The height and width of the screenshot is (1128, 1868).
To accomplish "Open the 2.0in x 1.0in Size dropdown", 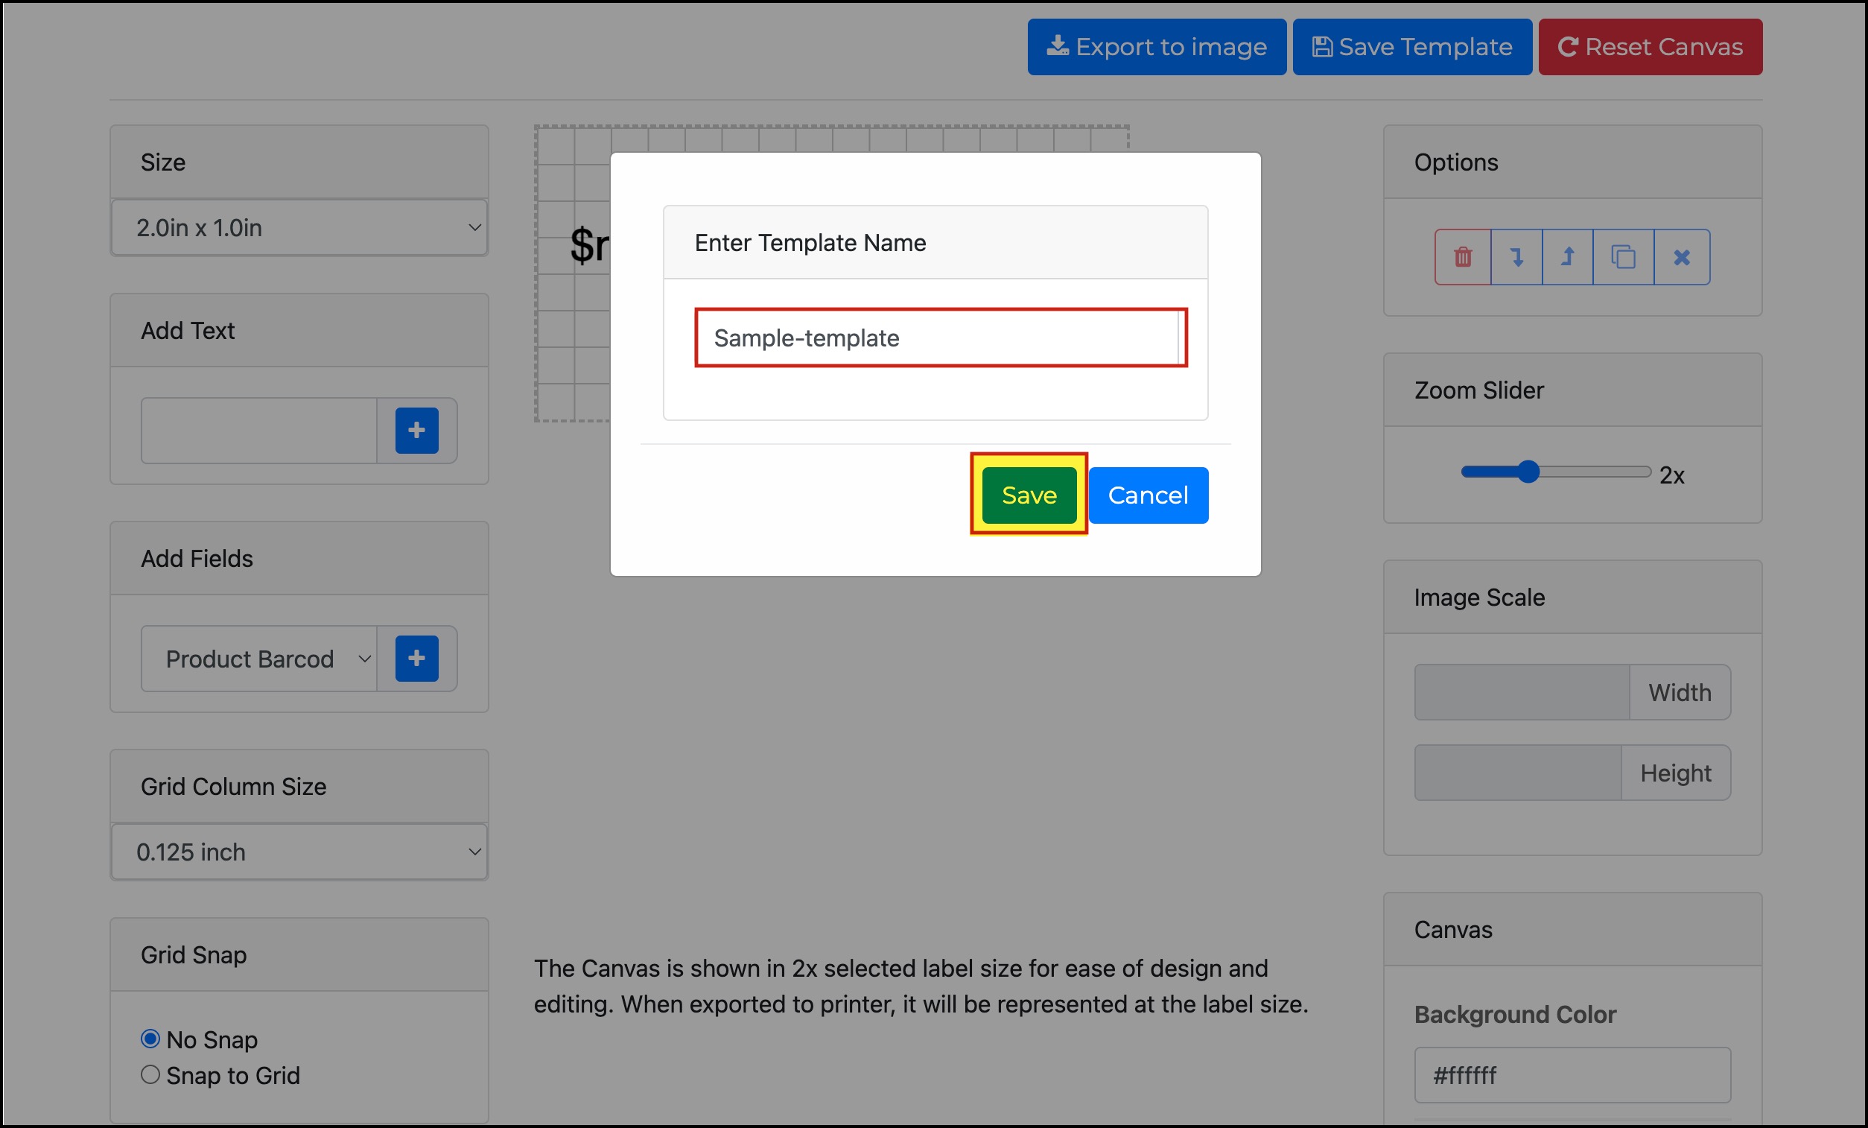I will point(299,227).
